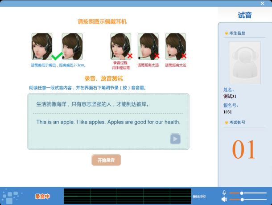Click the 考生信息 section header
Screen dimensions: 272x205
[x=237, y=33]
